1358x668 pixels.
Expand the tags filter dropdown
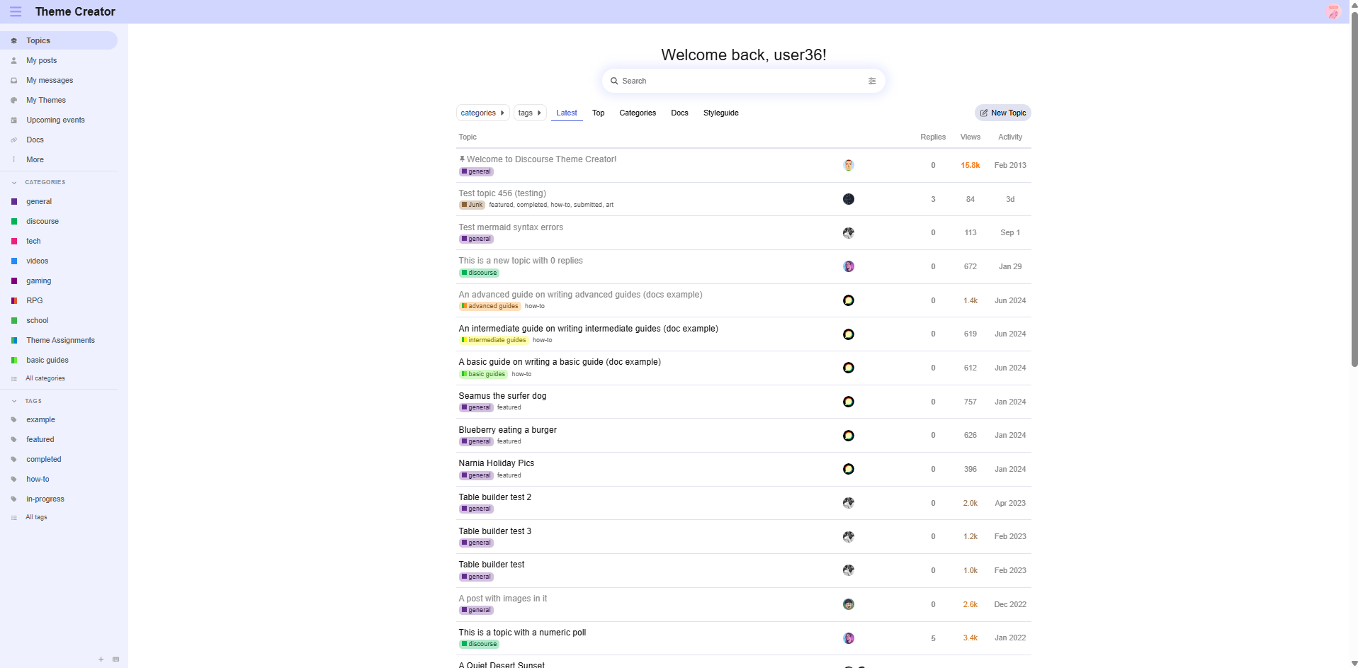click(x=529, y=113)
